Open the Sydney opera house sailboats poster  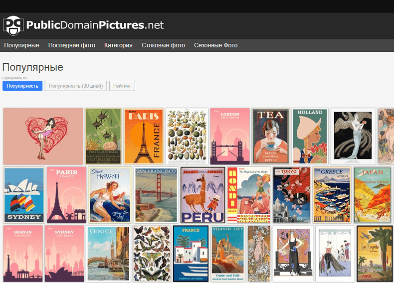pyautogui.click(x=24, y=195)
